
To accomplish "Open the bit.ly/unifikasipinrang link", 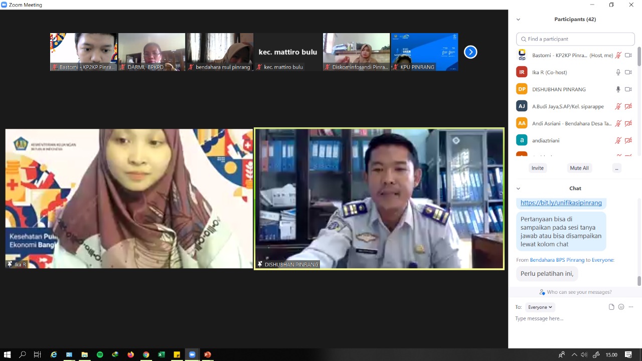I will coord(561,203).
